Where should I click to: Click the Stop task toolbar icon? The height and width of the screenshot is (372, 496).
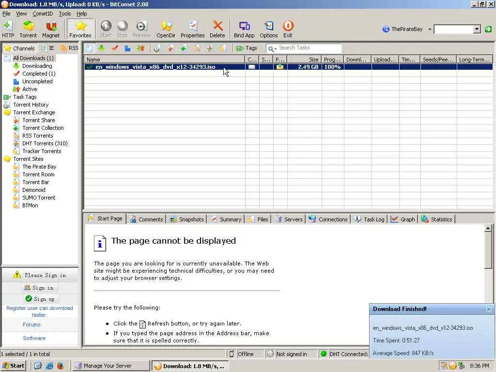(122, 29)
